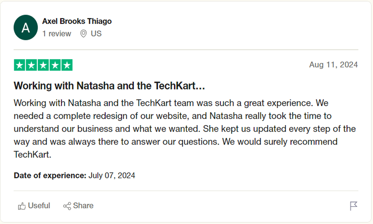Click the US location label
The image size is (373, 224).
coord(96,34)
